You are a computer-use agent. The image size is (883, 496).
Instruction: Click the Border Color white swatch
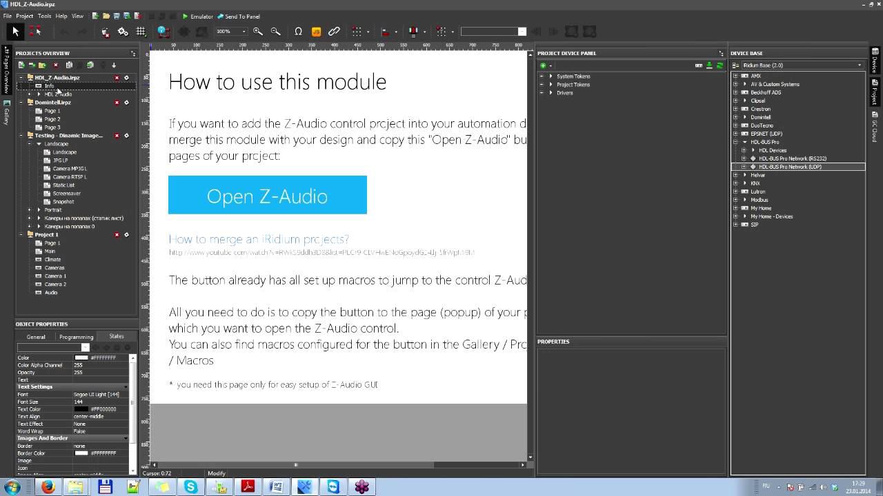point(81,453)
